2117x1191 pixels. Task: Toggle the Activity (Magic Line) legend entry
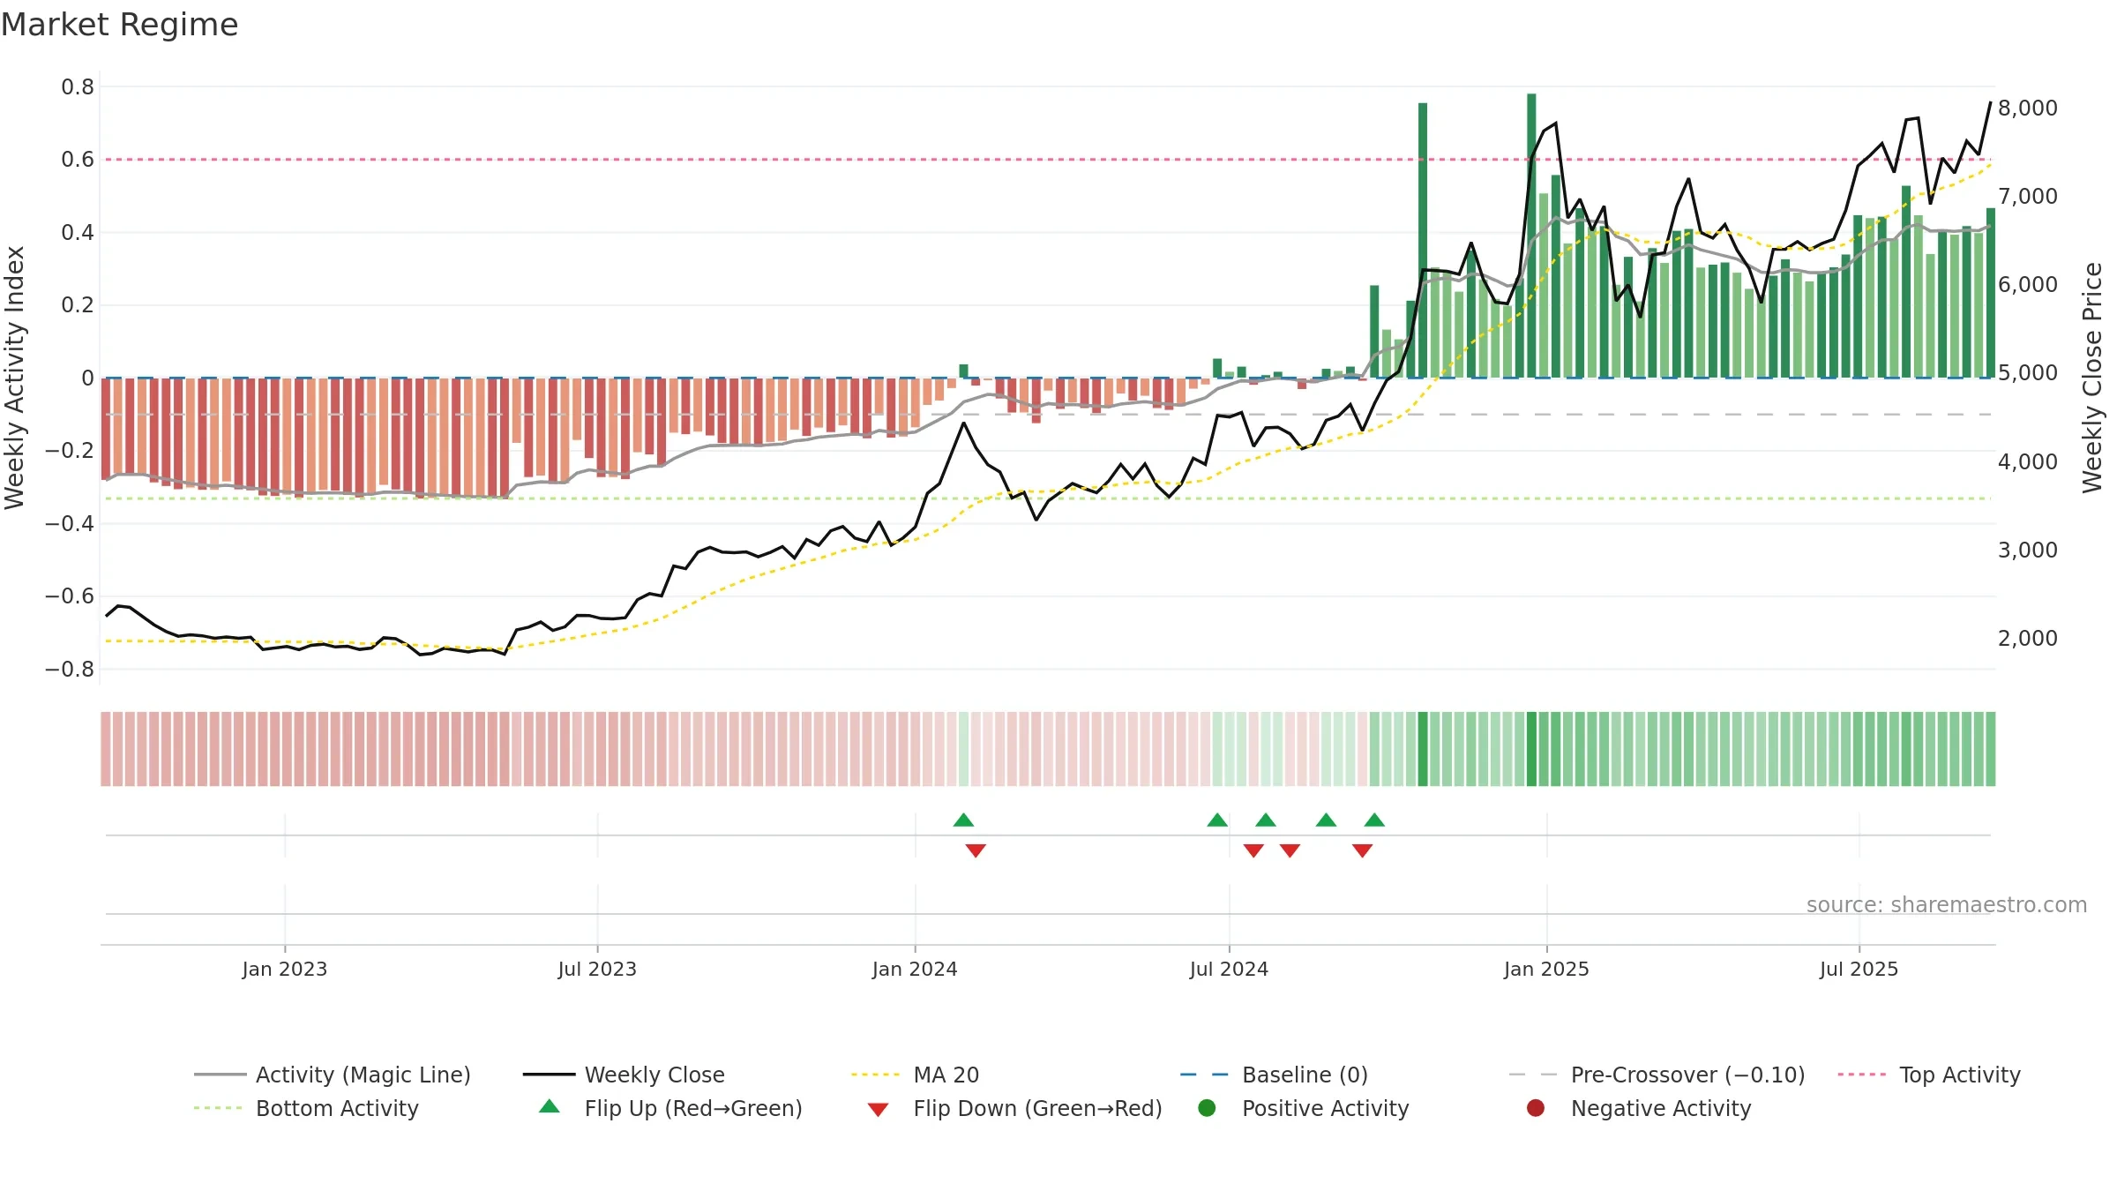click(333, 1075)
